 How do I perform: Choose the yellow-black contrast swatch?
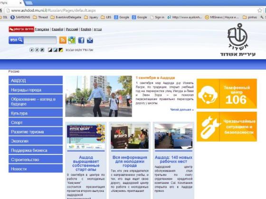pos(61,50)
